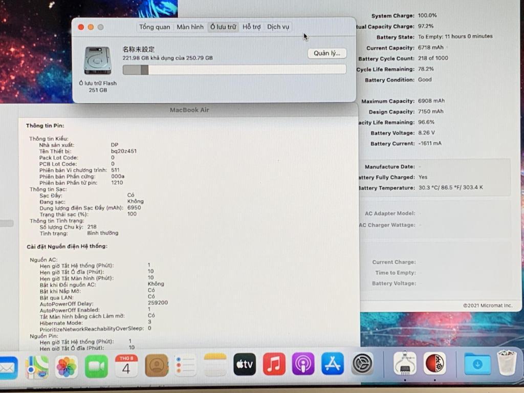Click the "AC Adapter Model:" label
This screenshot has width=524, height=393.
click(x=390, y=213)
